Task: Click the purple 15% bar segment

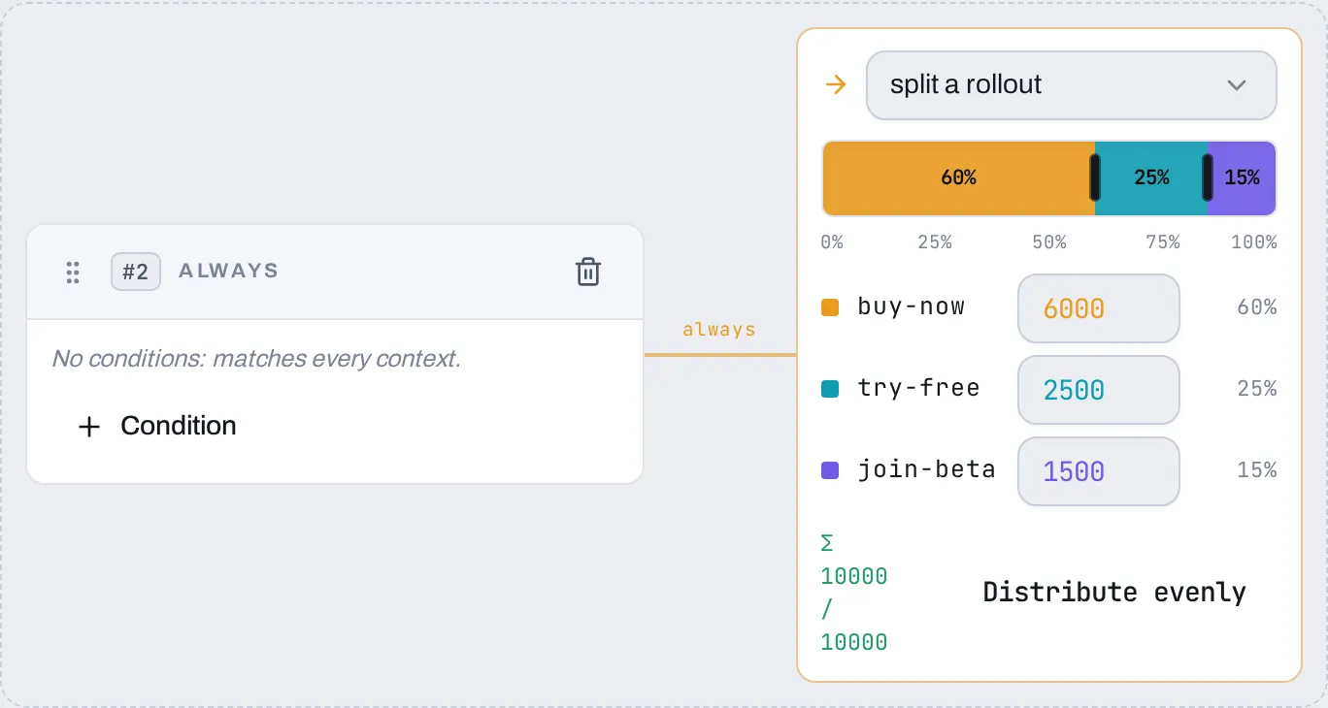Action: click(x=1242, y=177)
